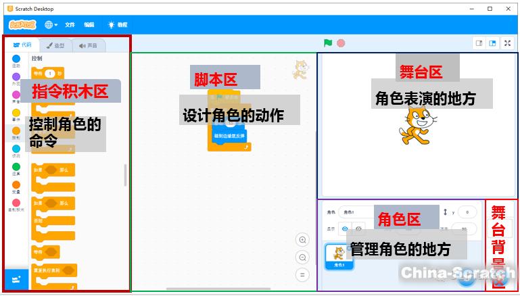This screenshot has height=296, width=520.
Task: Select the purple 外观 category circle
Action: (16, 77)
